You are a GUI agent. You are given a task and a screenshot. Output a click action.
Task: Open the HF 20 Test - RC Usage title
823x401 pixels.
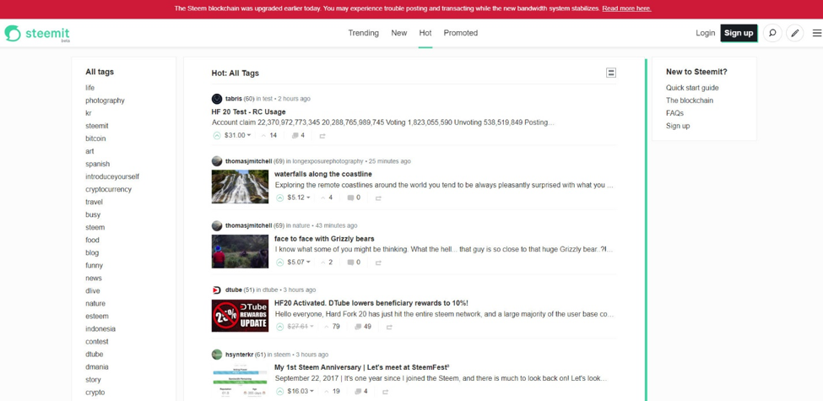click(249, 111)
